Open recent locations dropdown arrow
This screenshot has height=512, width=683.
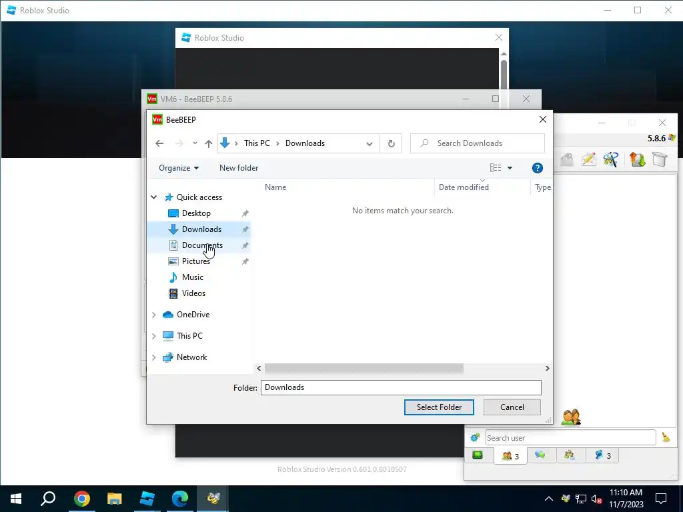pyautogui.click(x=195, y=143)
